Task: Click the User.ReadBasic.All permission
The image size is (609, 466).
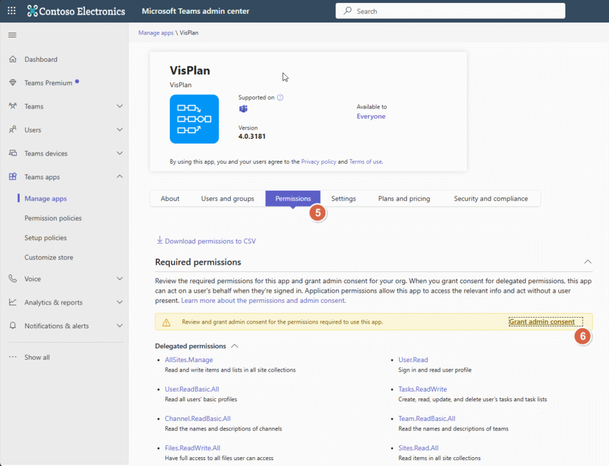Action: pos(192,389)
